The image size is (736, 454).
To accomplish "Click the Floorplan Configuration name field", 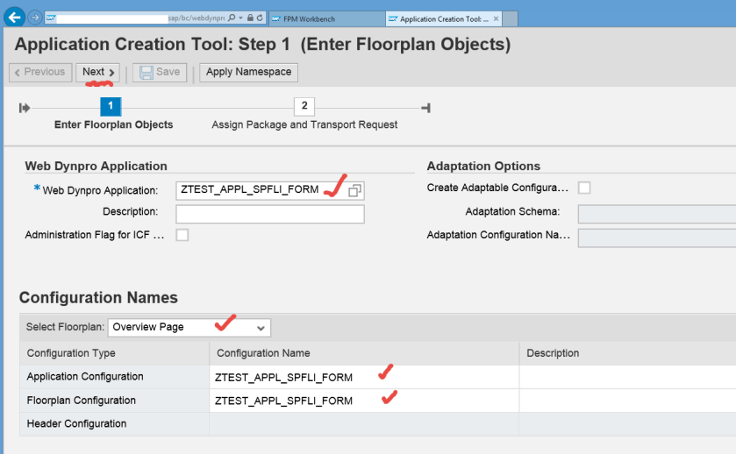I will coord(363,401).
